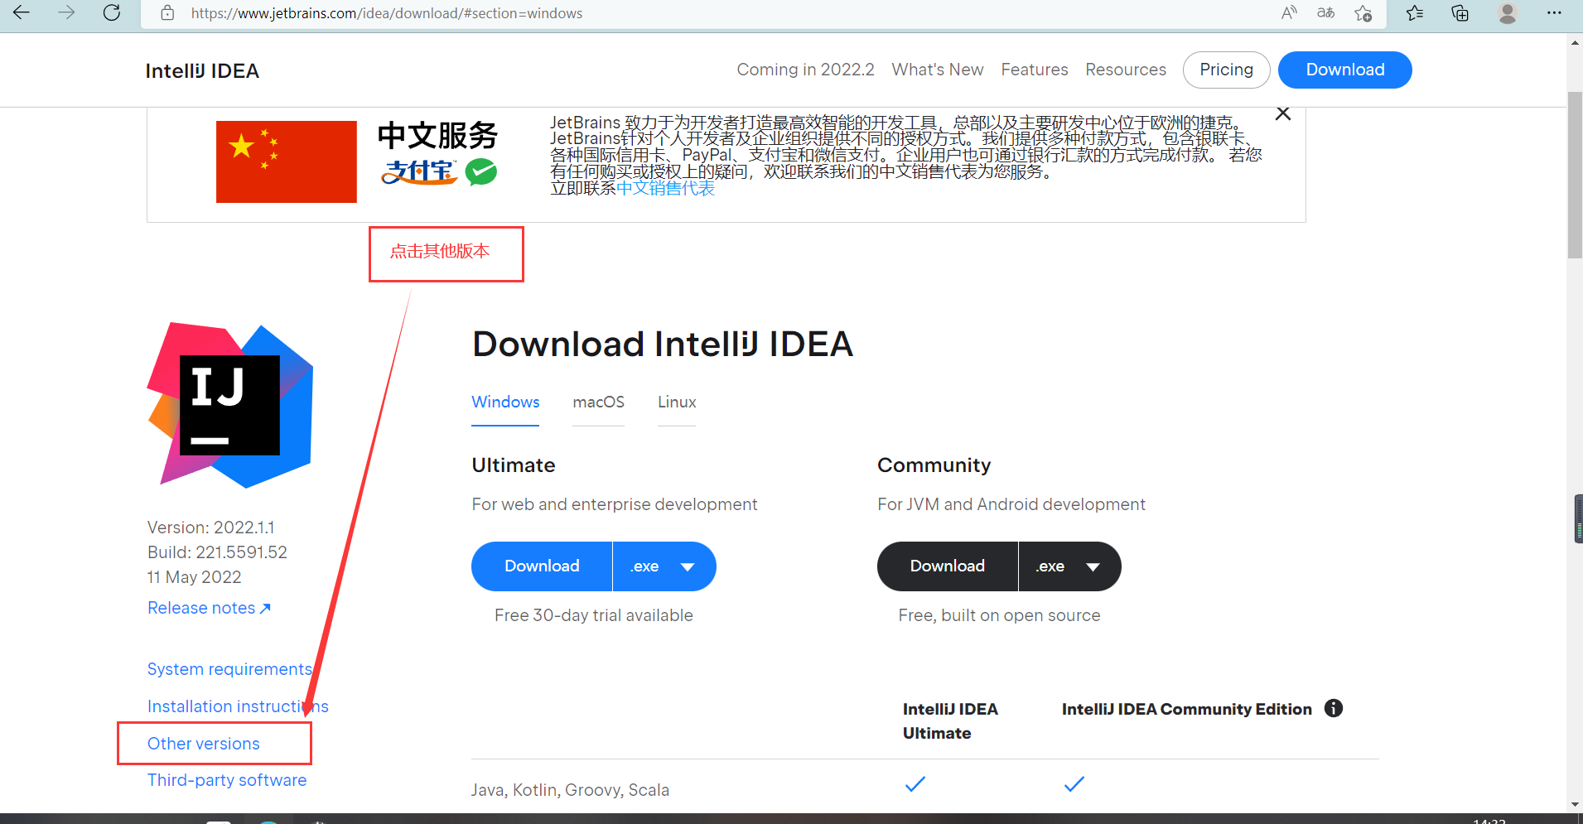Open browser collections icon

click(x=1460, y=12)
